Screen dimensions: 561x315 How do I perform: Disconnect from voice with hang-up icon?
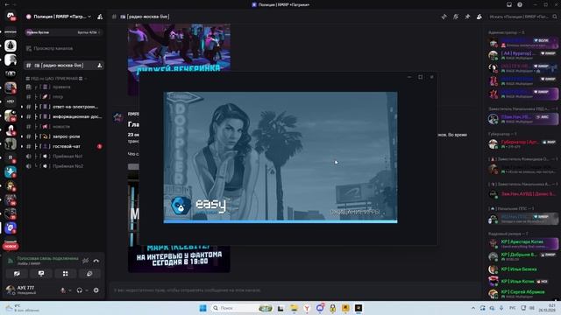coord(96,261)
